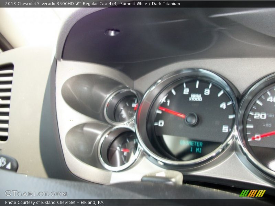
Task: Click the headlight knob icon at left edge
Action: pos(3,162)
